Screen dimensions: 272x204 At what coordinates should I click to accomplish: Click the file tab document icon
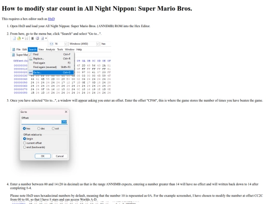coord(14,55)
